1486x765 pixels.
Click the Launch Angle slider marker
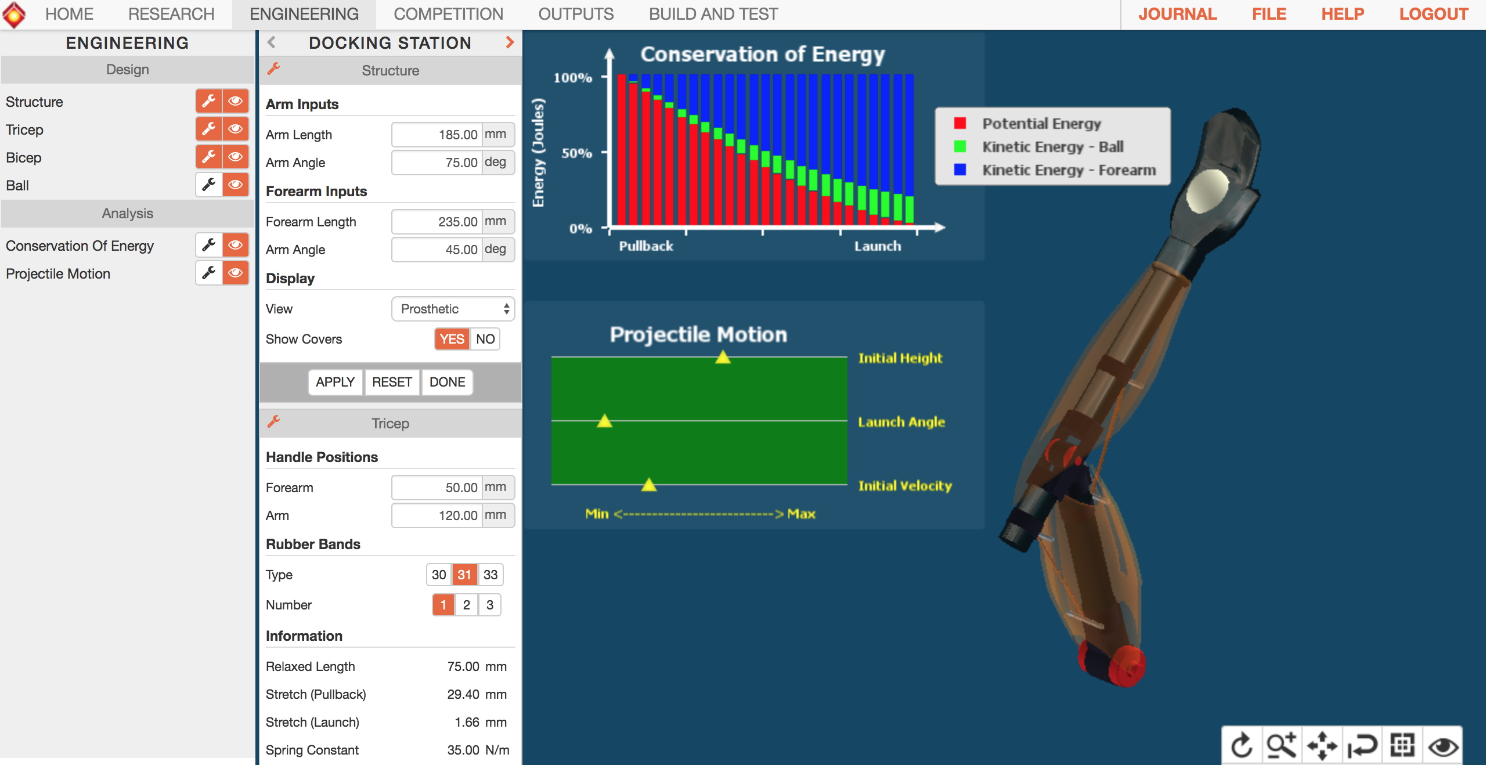[605, 420]
